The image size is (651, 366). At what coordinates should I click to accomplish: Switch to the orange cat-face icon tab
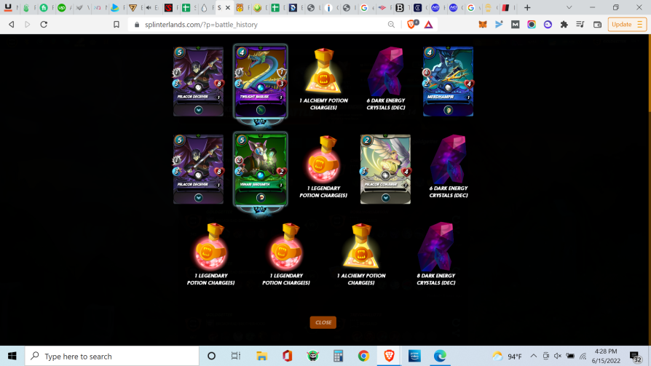(240, 7)
